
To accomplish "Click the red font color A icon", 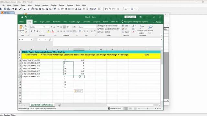I will [x=53, y=31].
